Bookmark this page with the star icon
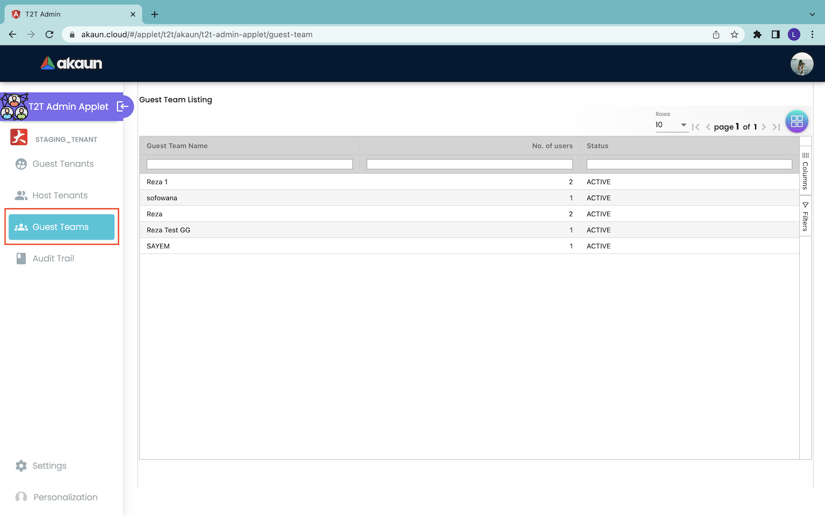 coord(734,34)
